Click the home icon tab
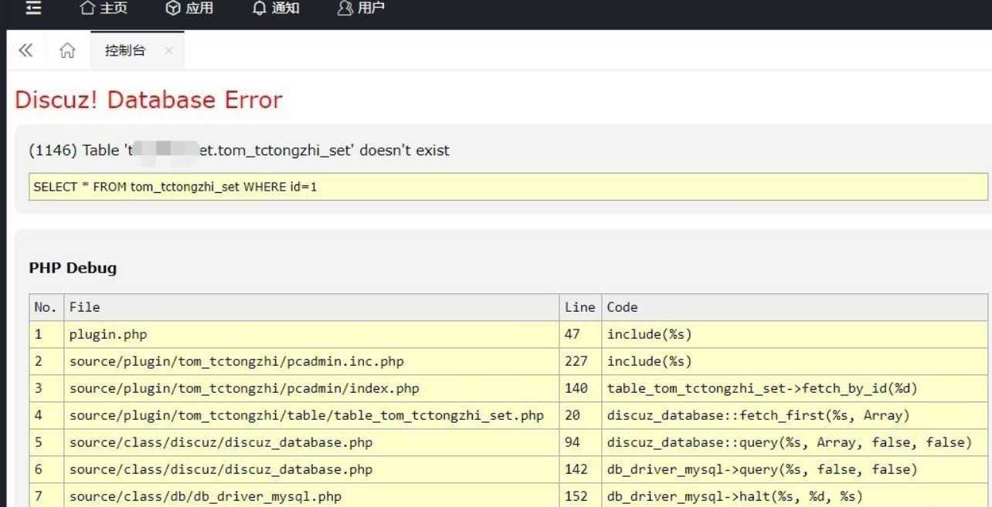Image resolution: width=992 pixels, height=507 pixels. (x=67, y=51)
